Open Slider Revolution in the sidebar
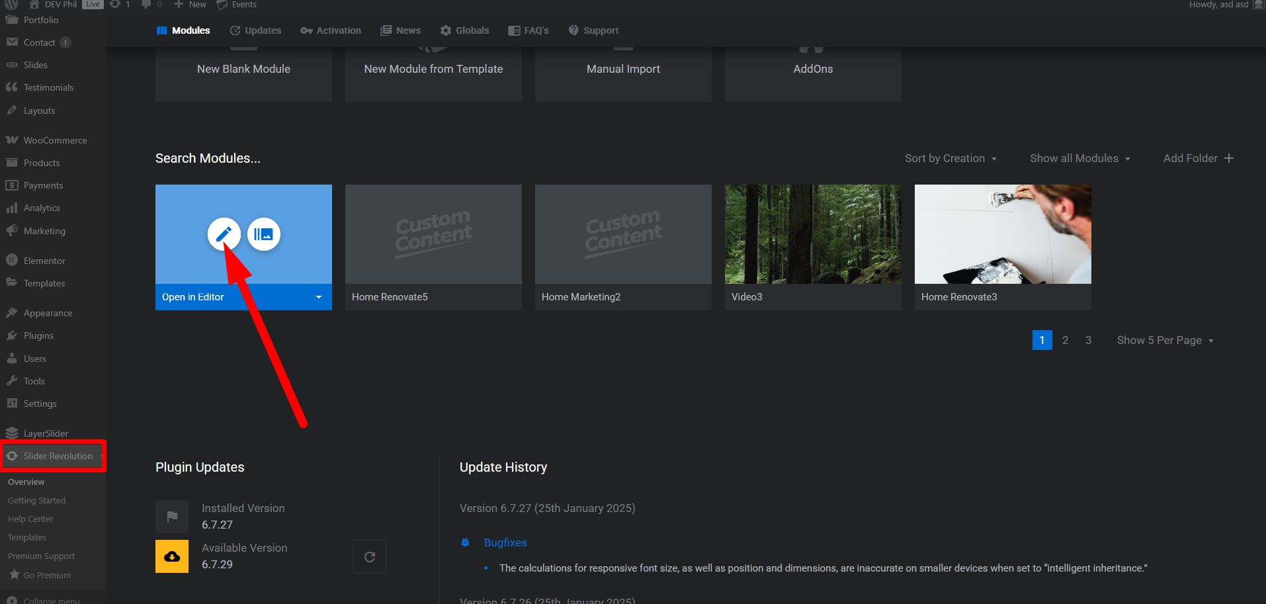Image resolution: width=1266 pixels, height=604 pixels. [x=58, y=456]
